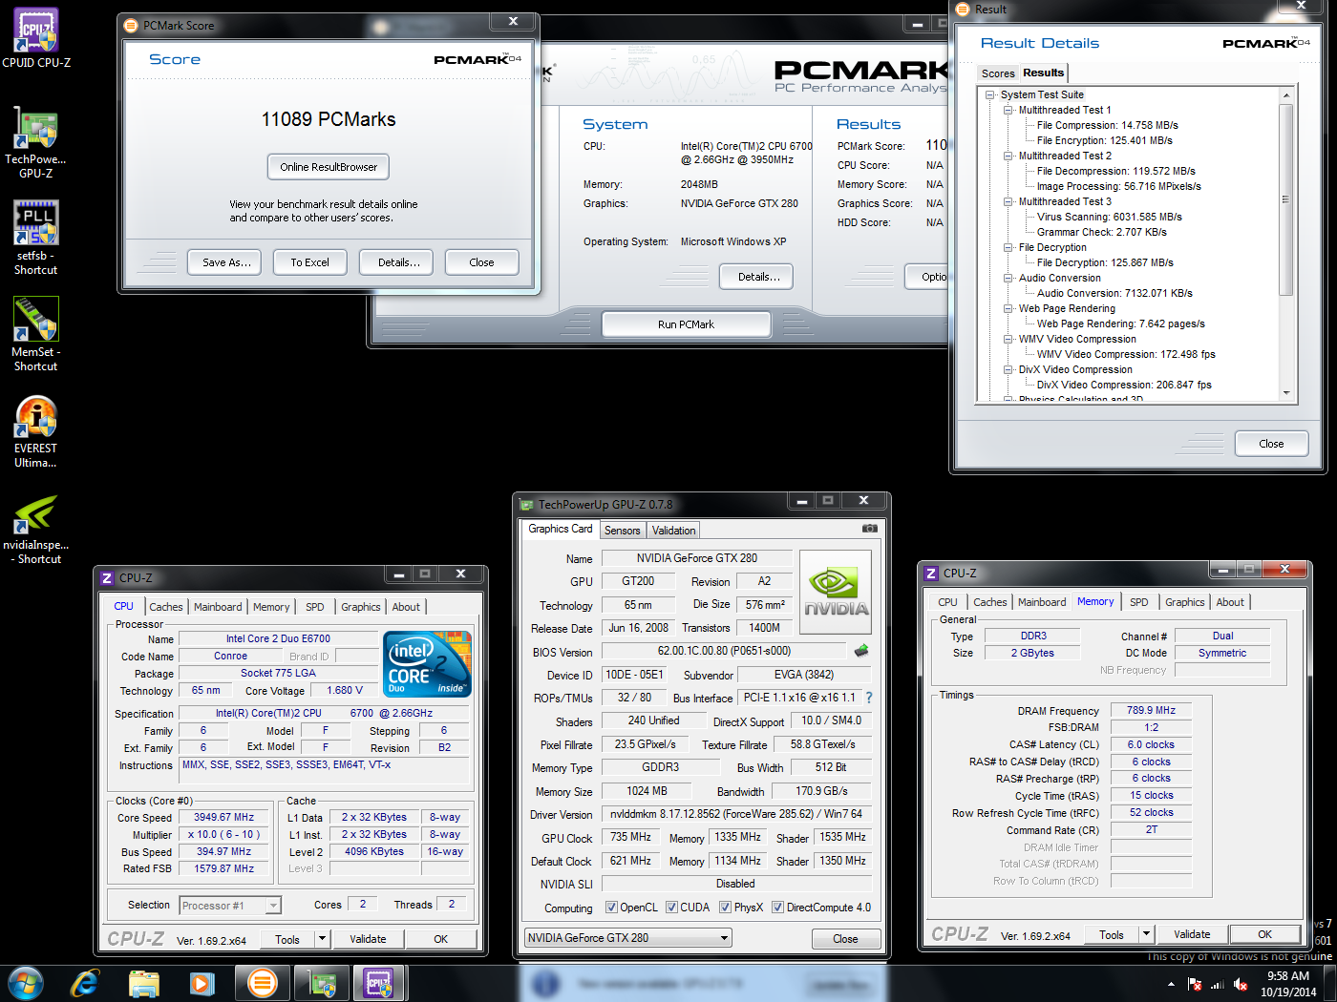Open the CPUID CPU-Z desktop icon
1337x1002 pixels.
[x=36, y=38]
